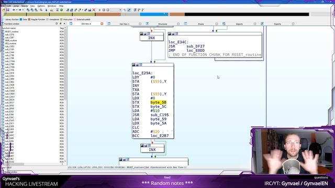Click the Open file toolbar icon

4,10
